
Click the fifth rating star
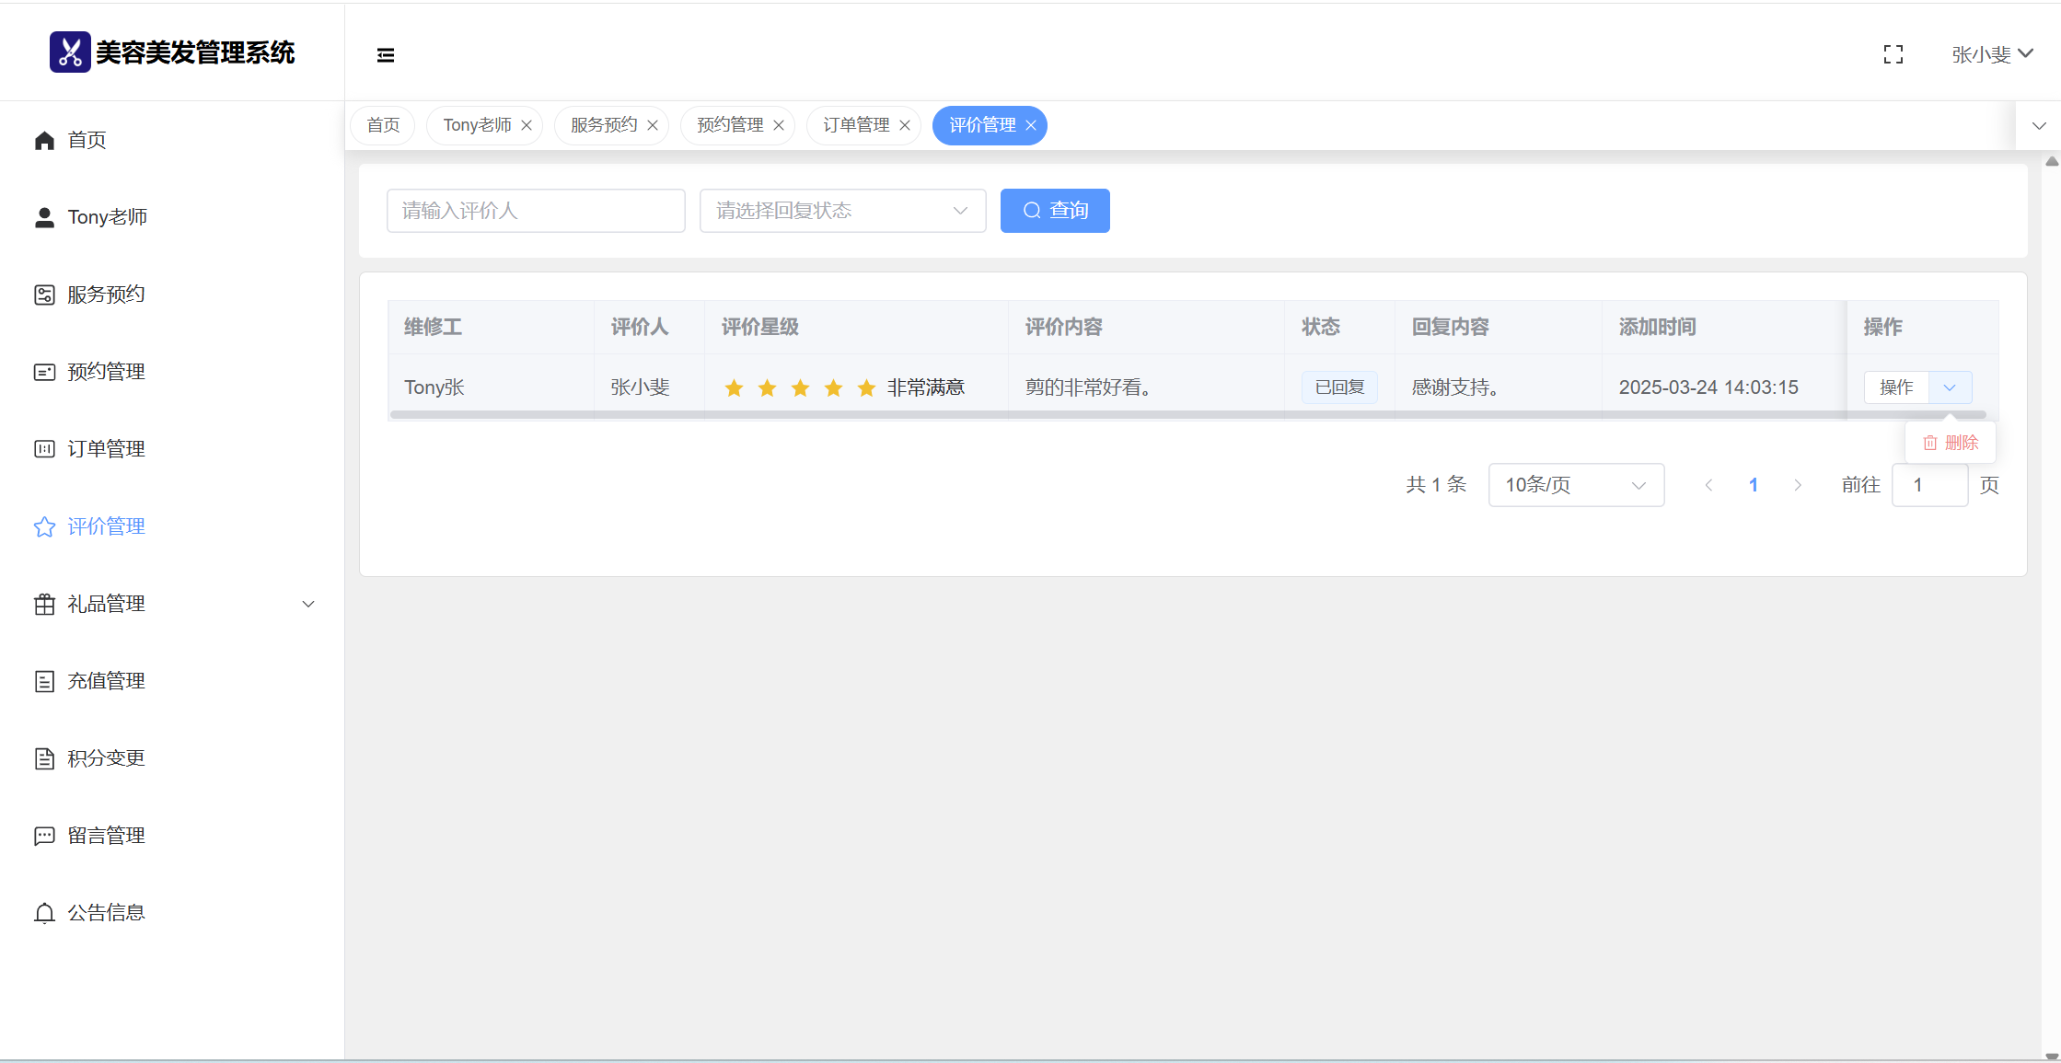(x=866, y=387)
